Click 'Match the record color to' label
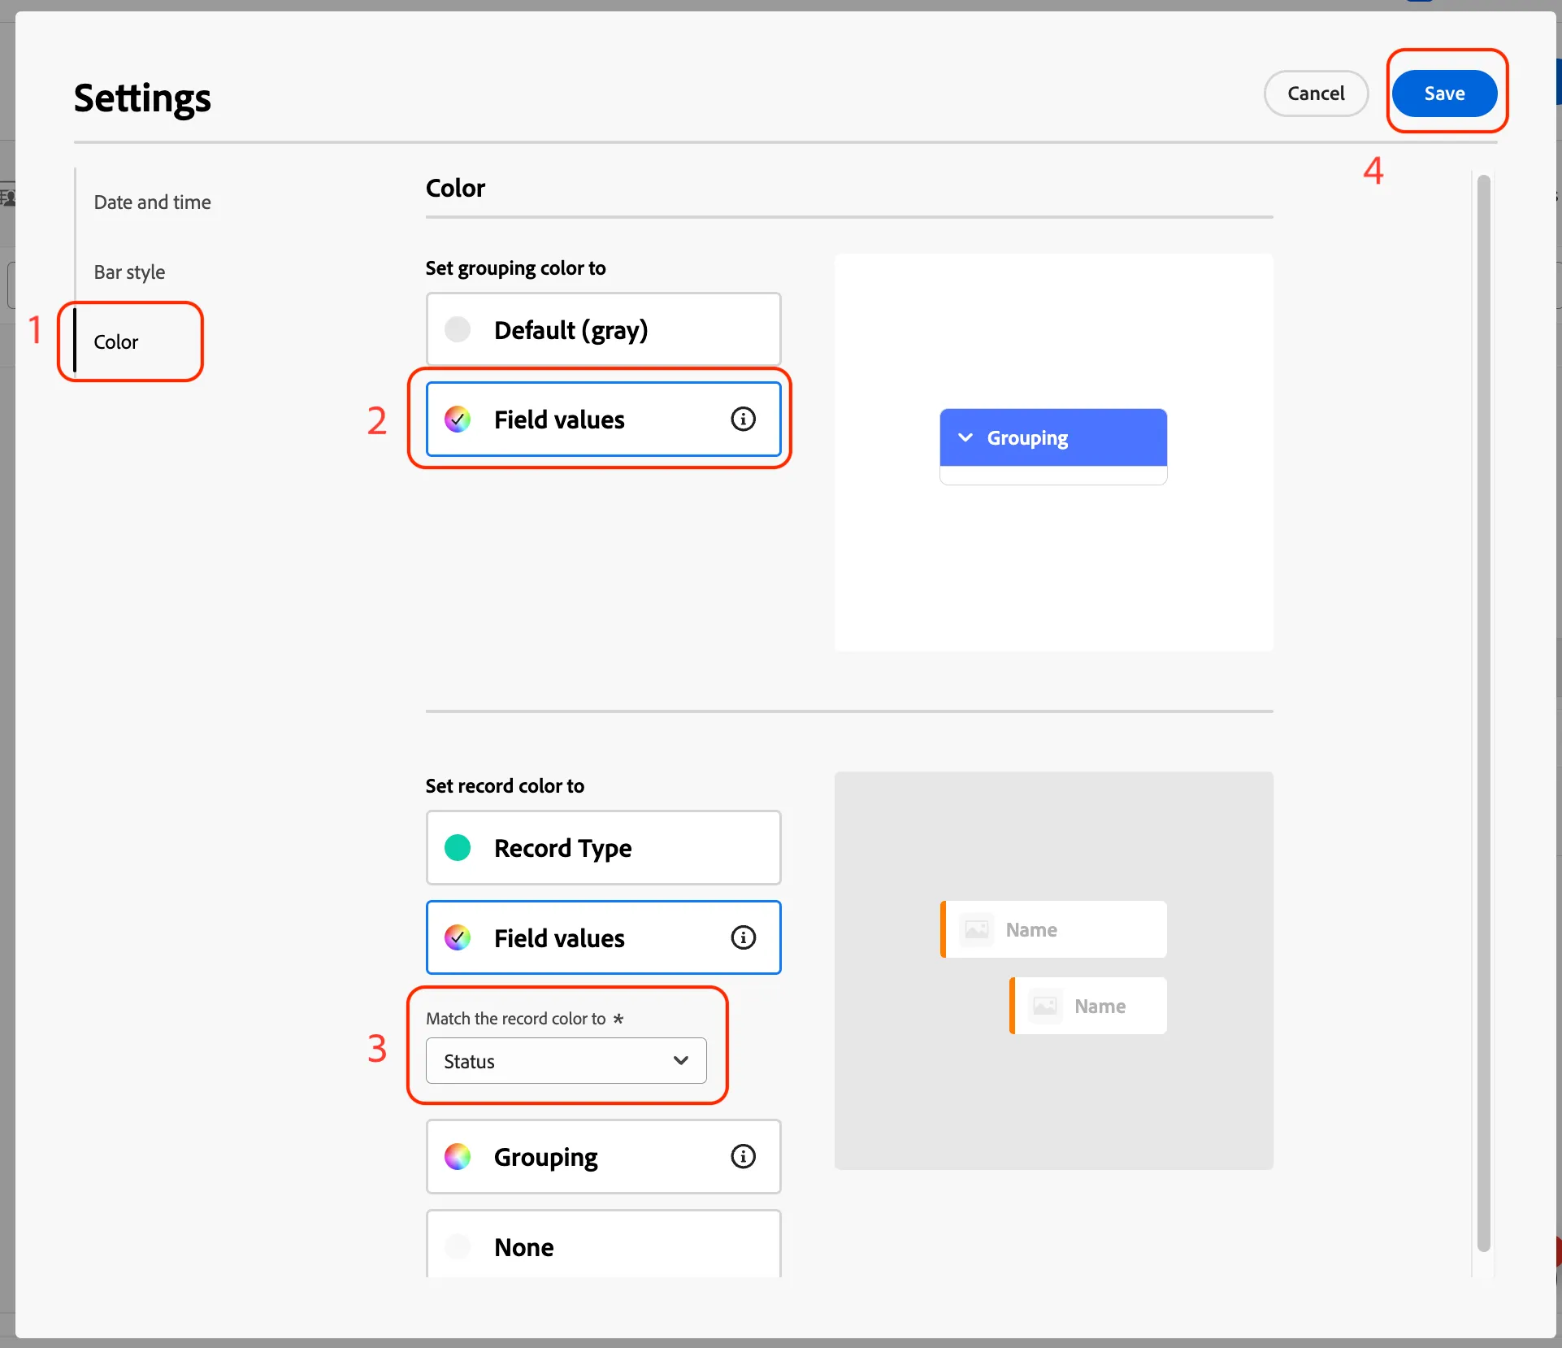The image size is (1562, 1348). [516, 1019]
